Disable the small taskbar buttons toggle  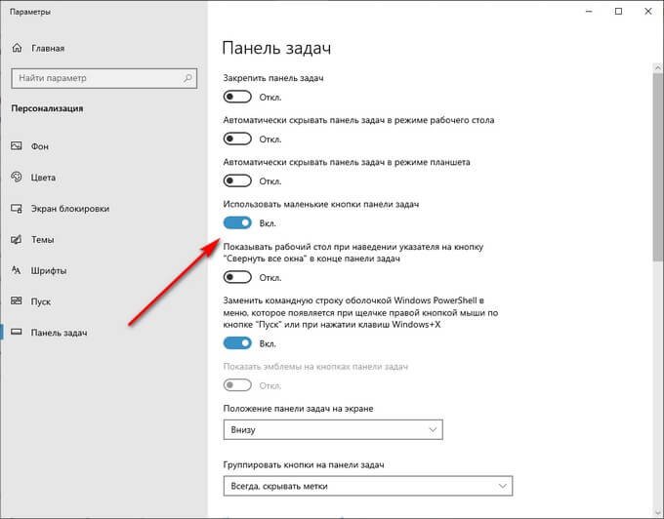pos(237,222)
